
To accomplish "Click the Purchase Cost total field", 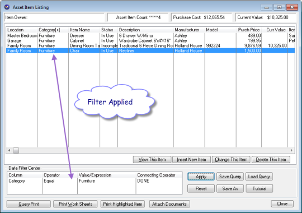I will (x=202, y=17).
